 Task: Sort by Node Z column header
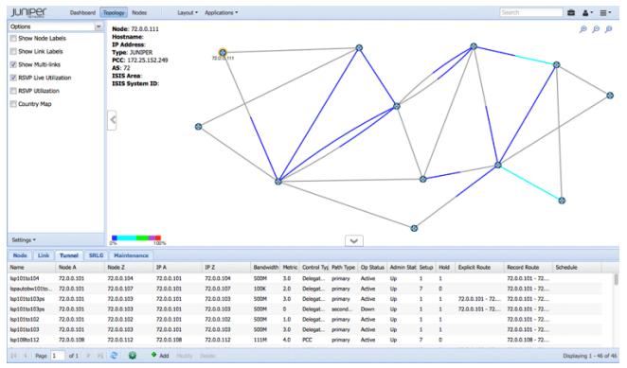(x=129, y=268)
